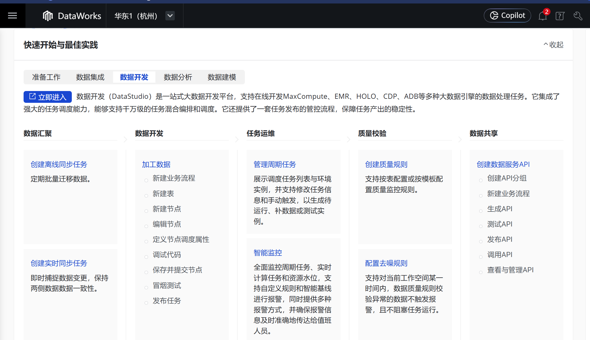Viewport: 590px width, 340px height.
Task: Click the wrench tools icon
Action: (578, 16)
